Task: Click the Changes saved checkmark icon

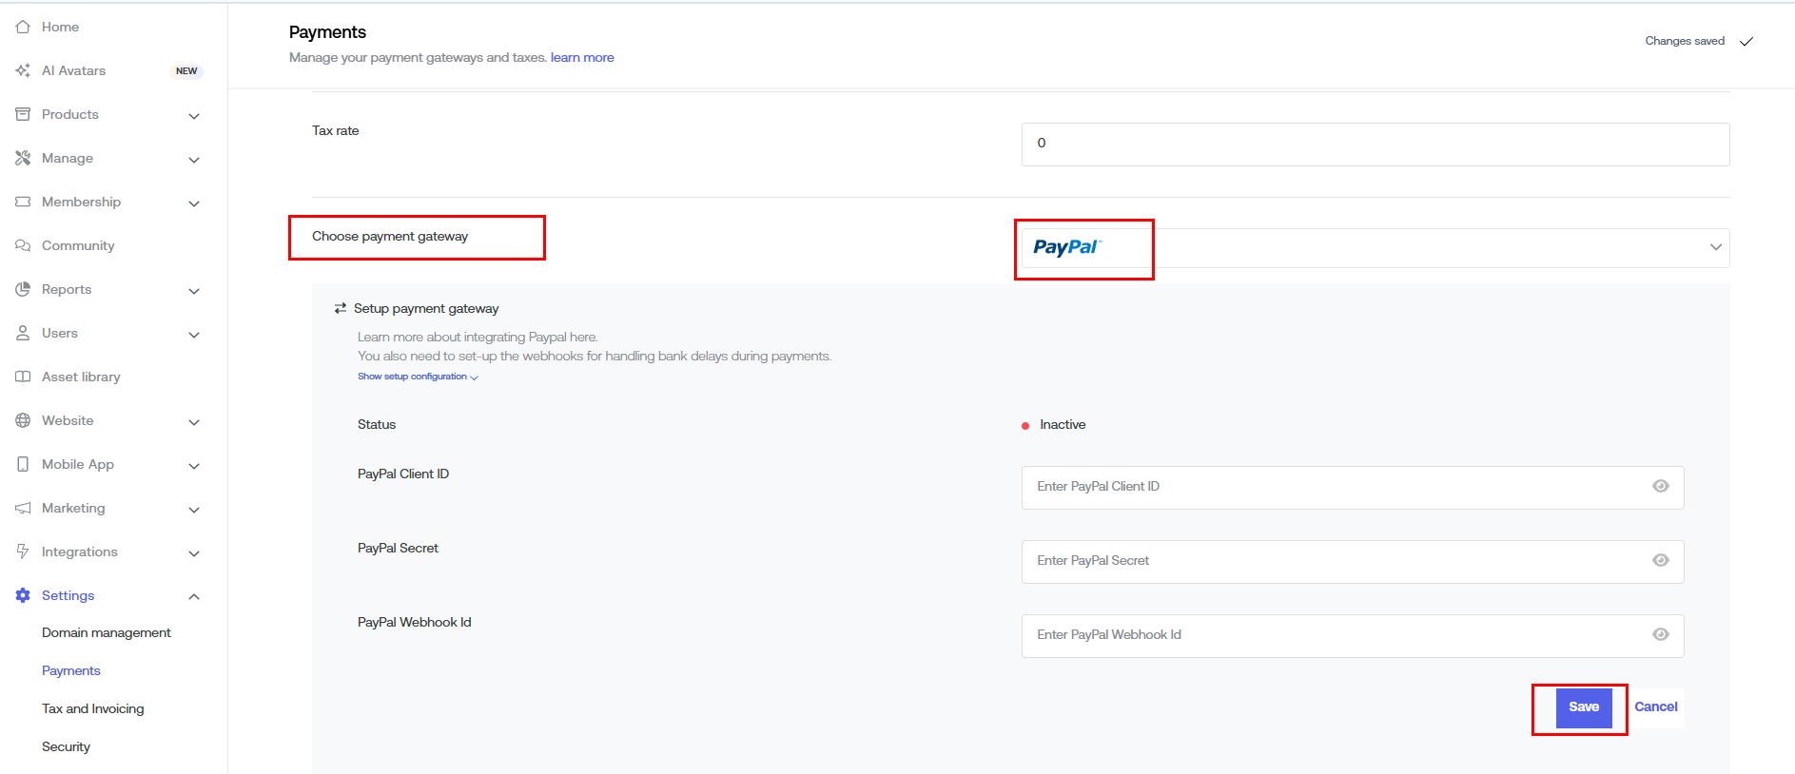Action: (x=1746, y=41)
